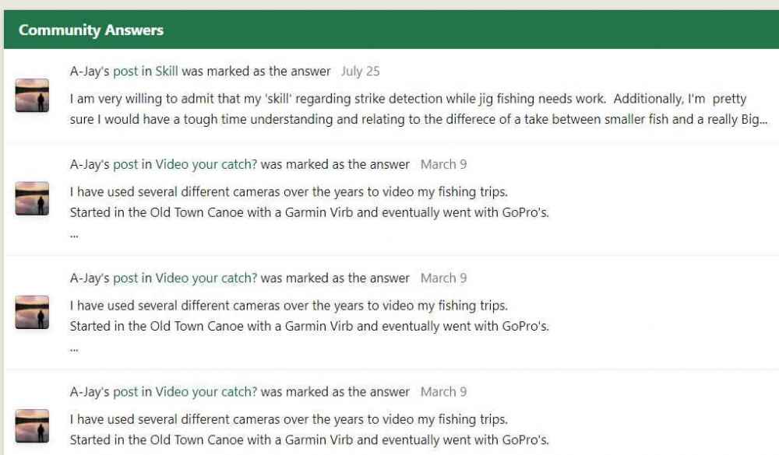Click 'March 9' date on the second Video entry
This screenshot has height=455, width=779.
(x=444, y=278)
